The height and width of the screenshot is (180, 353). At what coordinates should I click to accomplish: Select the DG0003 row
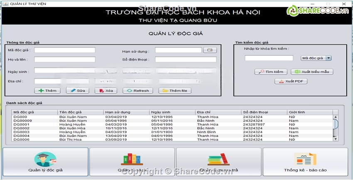tap(172, 132)
